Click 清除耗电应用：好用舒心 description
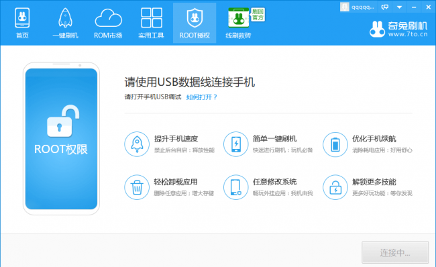The width and height of the screenshot is (436, 267). click(x=382, y=150)
